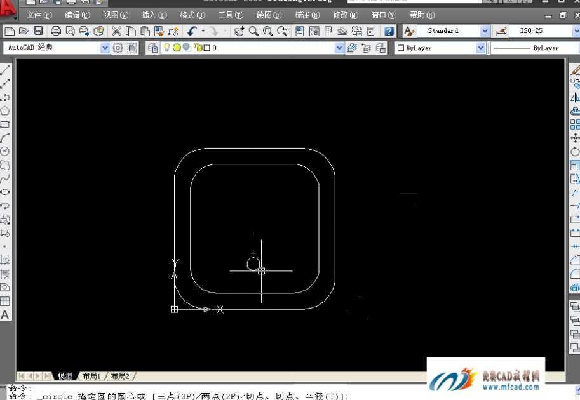
Task: Open Plot Preview
Action: tap(70, 31)
